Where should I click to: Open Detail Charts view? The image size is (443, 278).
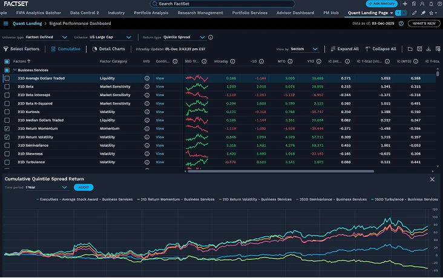click(x=108, y=49)
